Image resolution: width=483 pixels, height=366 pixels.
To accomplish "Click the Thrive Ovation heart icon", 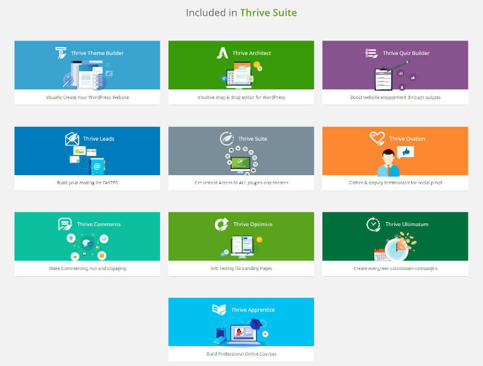I will pyautogui.click(x=377, y=138).
